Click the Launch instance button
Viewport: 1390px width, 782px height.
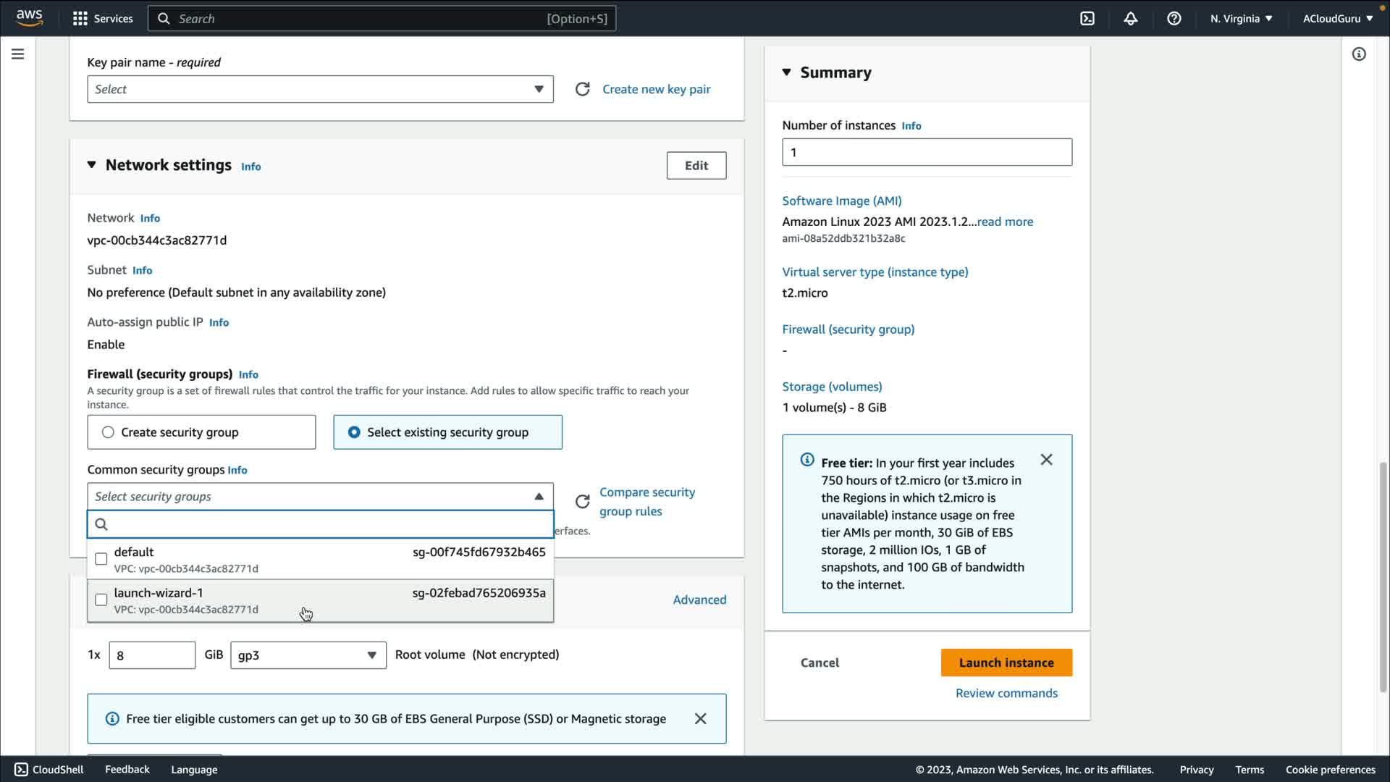[1006, 663]
